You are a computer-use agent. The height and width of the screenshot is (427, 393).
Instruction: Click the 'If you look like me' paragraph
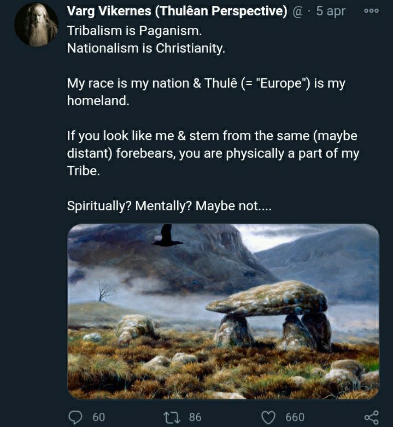[x=213, y=153]
